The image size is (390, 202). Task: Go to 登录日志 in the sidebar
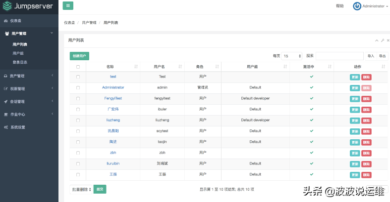[20, 62]
